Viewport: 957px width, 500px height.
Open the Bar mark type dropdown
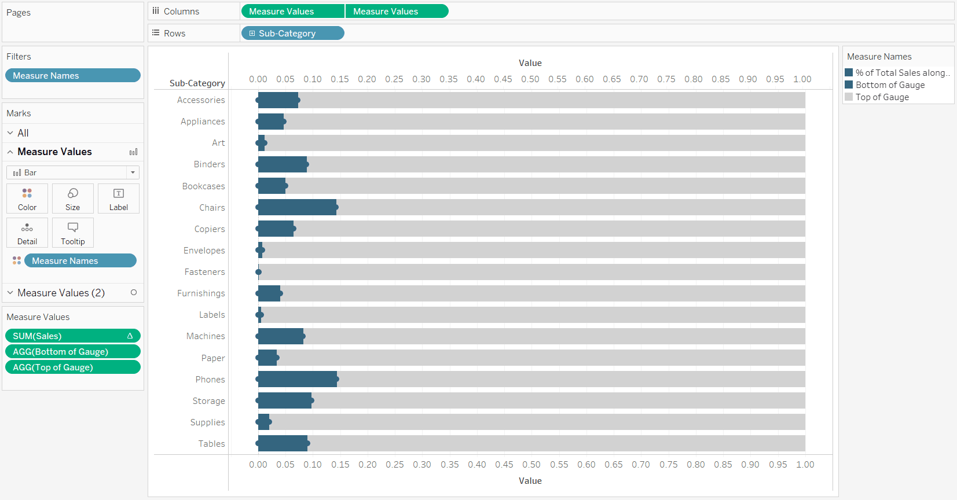coord(133,172)
